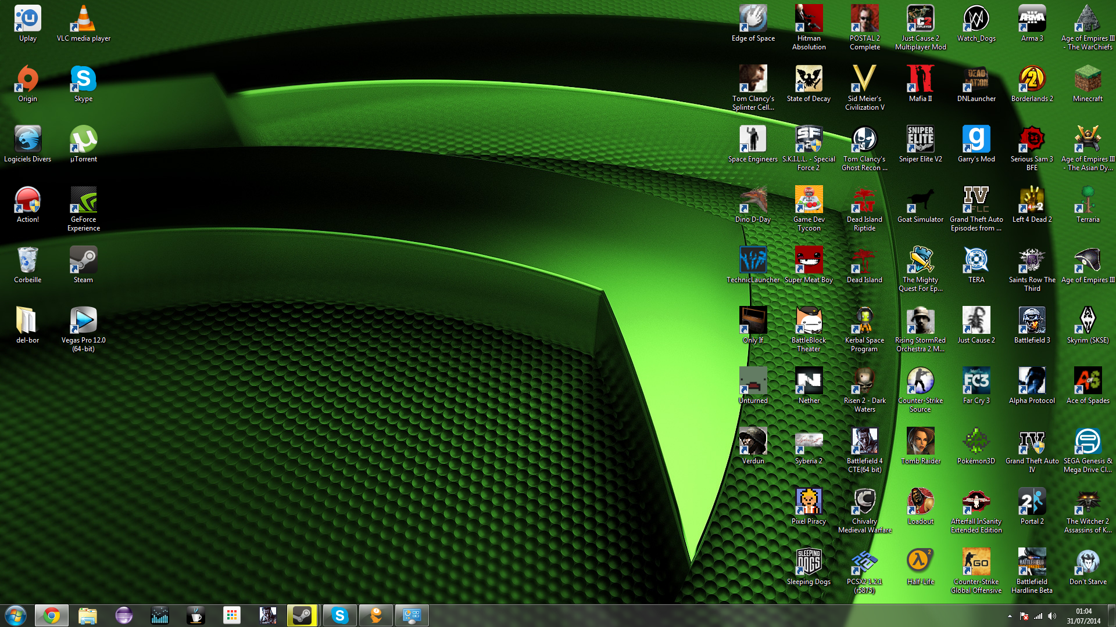The width and height of the screenshot is (1116, 627).
Task: Launch Counter-Strike Global Offensive
Action: (x=976, y=571)
